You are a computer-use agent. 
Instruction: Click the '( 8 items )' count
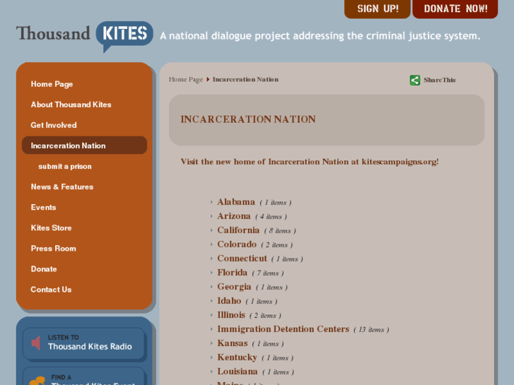click(x=280, y=231)
